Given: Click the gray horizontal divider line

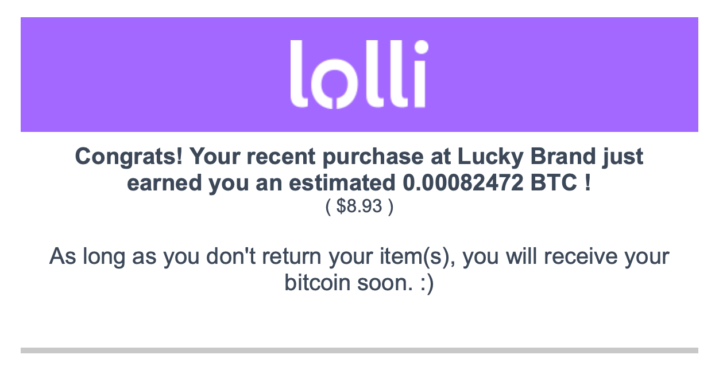Looking at the screenshot, I should coord(360,350).
